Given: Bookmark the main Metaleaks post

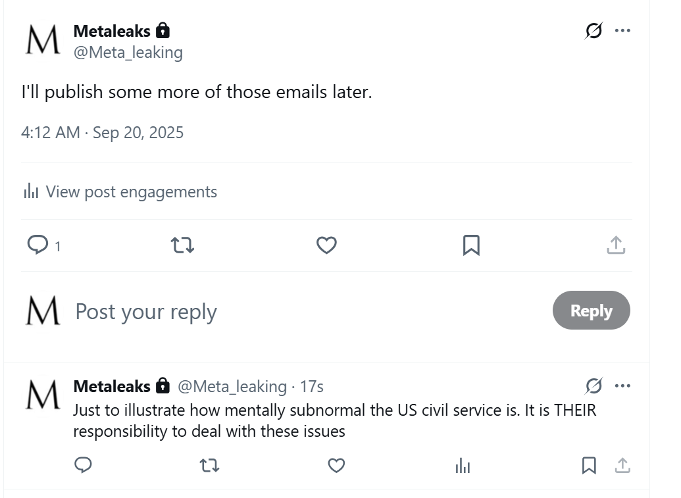Looking at the screenshot, I should (471, 245).
